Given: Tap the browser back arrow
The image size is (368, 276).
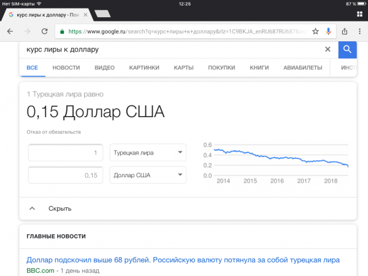Looking at the screenshot, I should pyautogui.click(x=10, y=31).
